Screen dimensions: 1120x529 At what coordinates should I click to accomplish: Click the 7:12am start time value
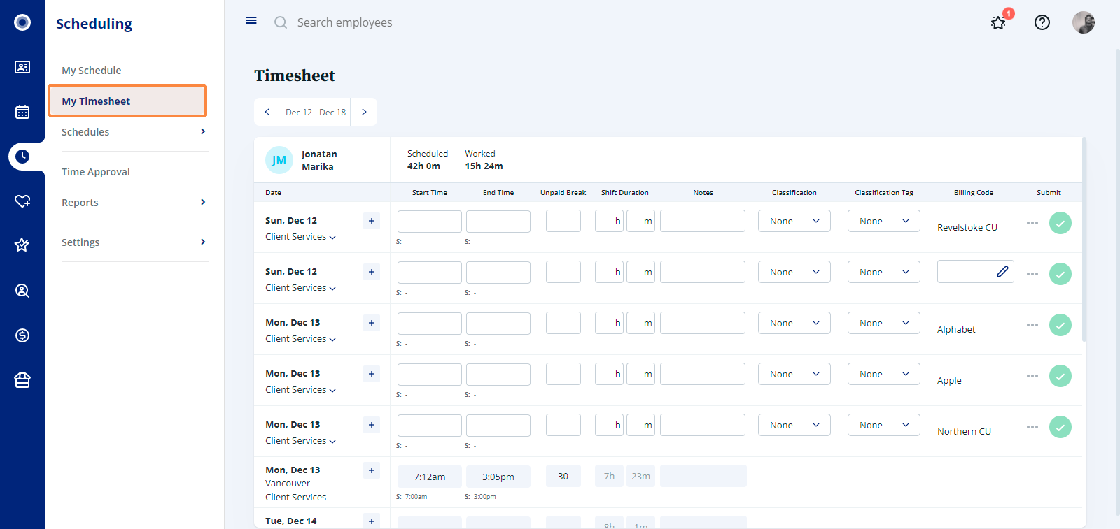pos(429,477)
